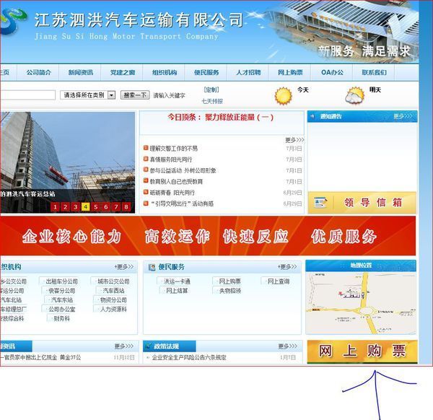Click the bullet icon beside 砥砺青春 阳光同行
433x420 pixels.
point(146,192)
